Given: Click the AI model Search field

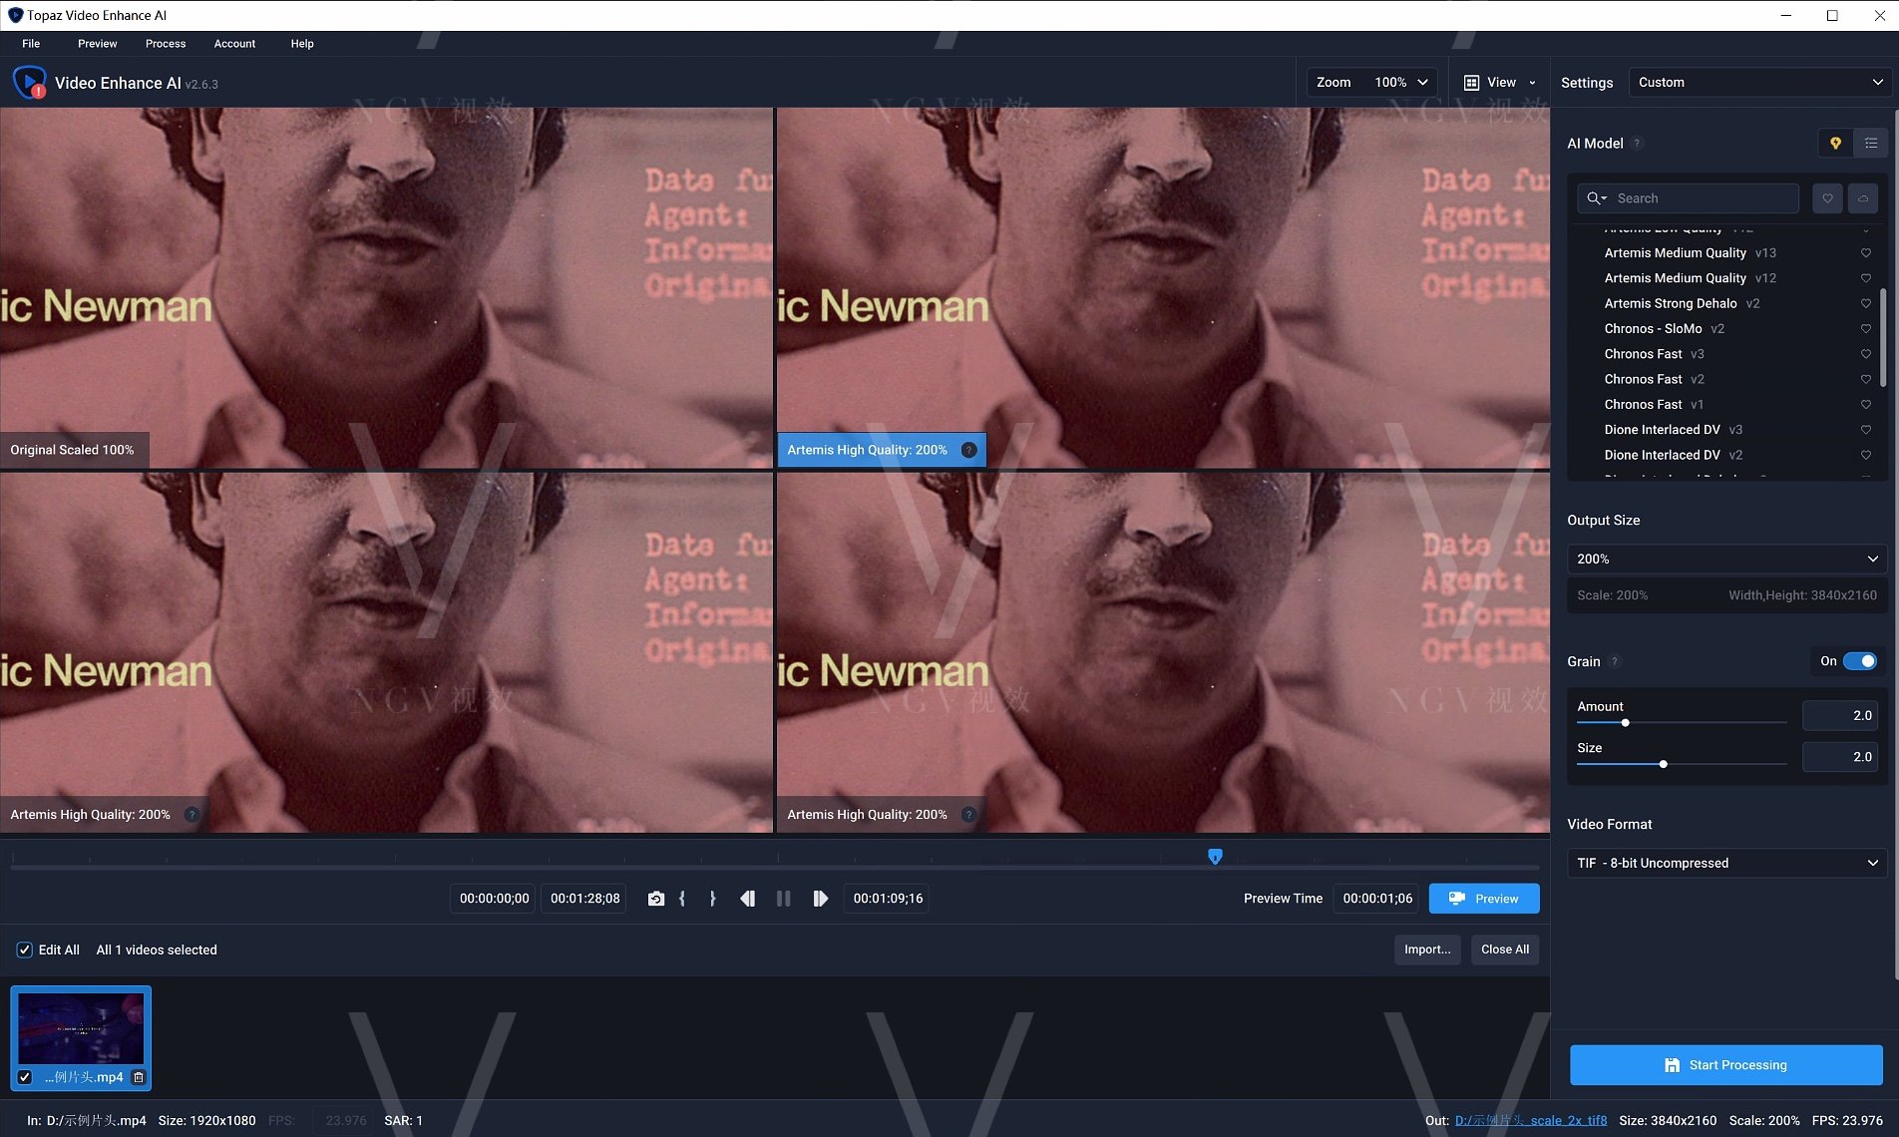Looking at the screenshot, I should 1689,198.
